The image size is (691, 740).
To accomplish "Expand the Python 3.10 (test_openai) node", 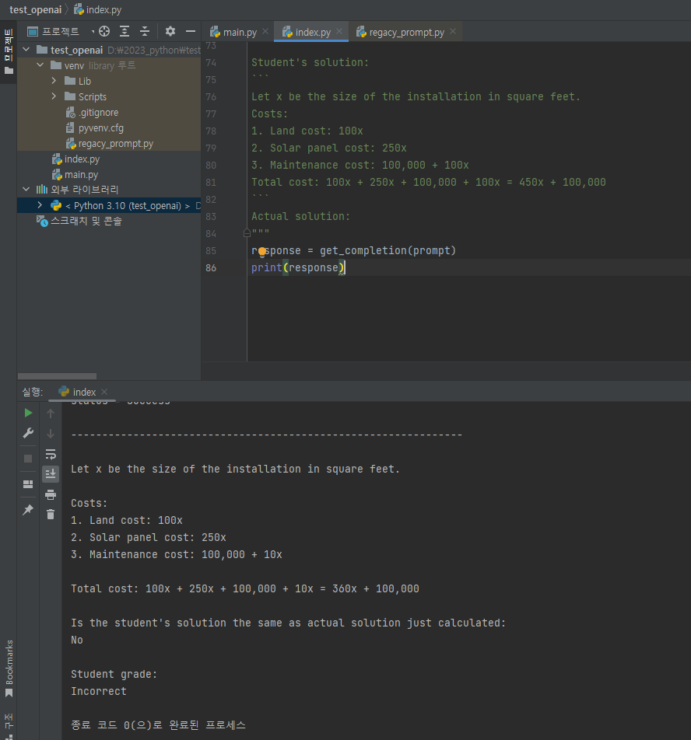I will (40, 205).
